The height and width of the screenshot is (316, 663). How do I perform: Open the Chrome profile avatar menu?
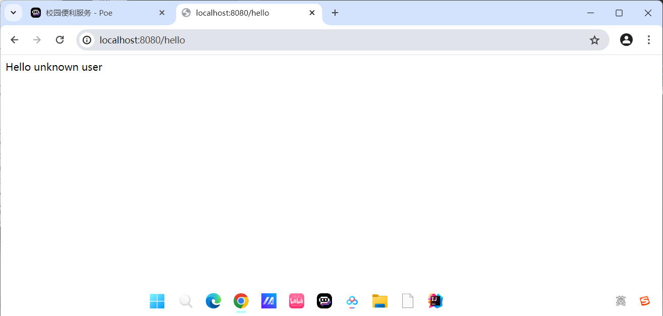[626, 40]
